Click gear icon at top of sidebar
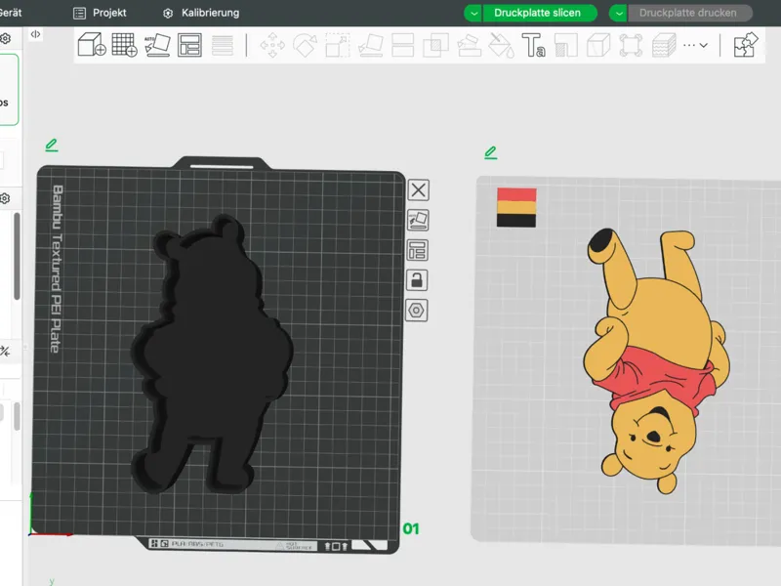This screenshot has width=781, height=586. (6, 38)
